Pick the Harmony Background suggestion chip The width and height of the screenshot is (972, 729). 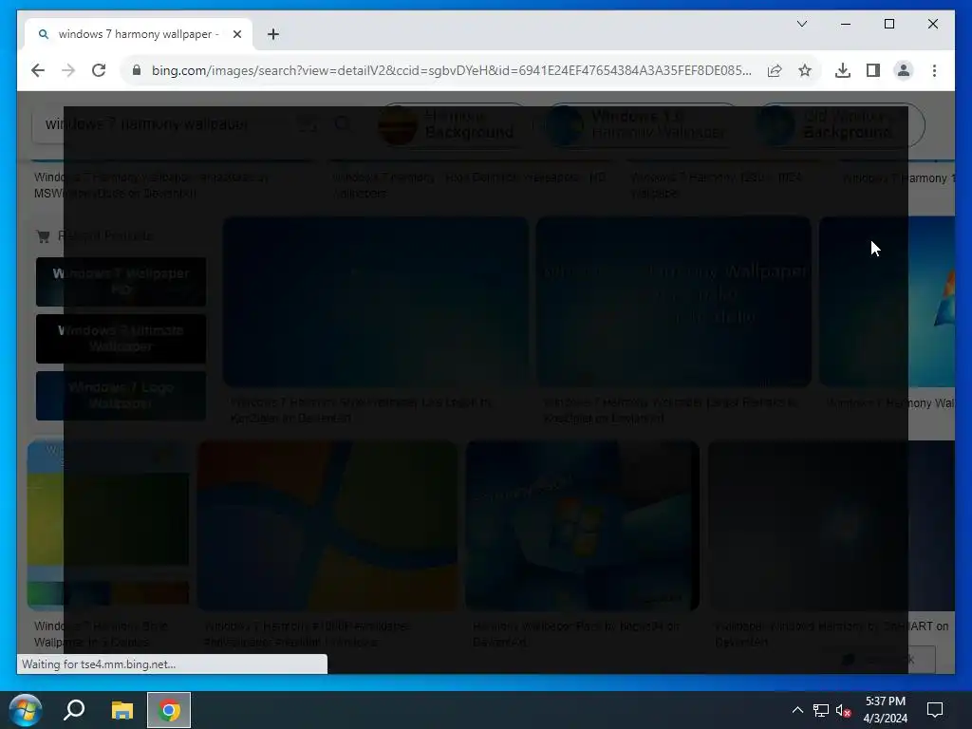(453, 124)
